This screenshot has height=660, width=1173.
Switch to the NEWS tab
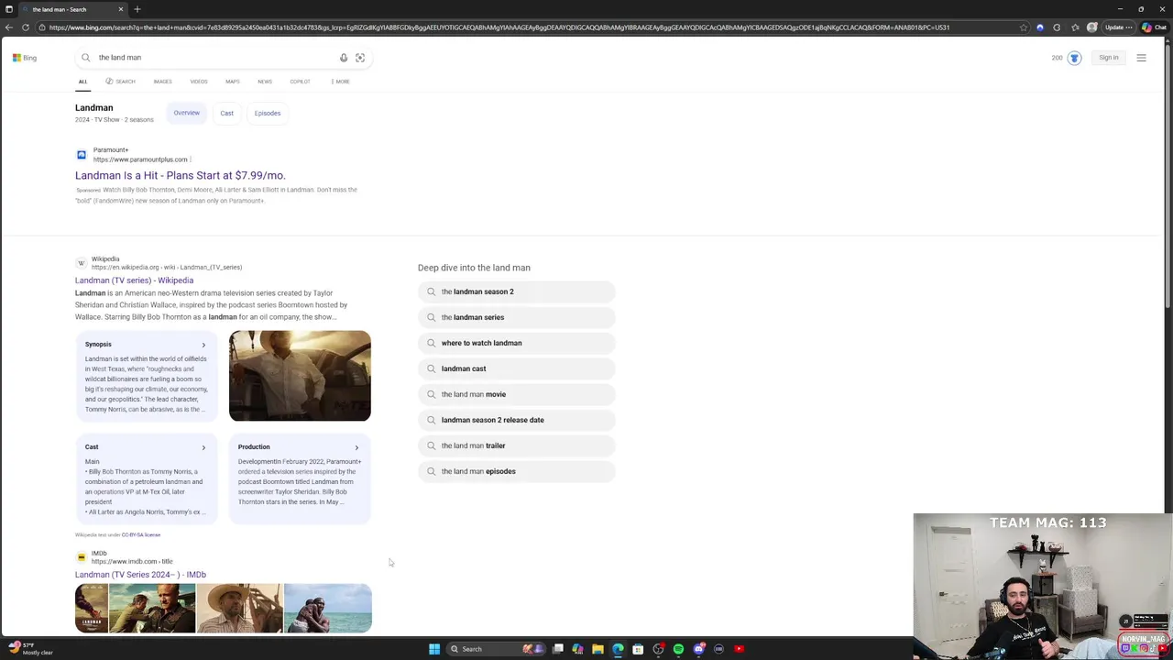(265, 82)
